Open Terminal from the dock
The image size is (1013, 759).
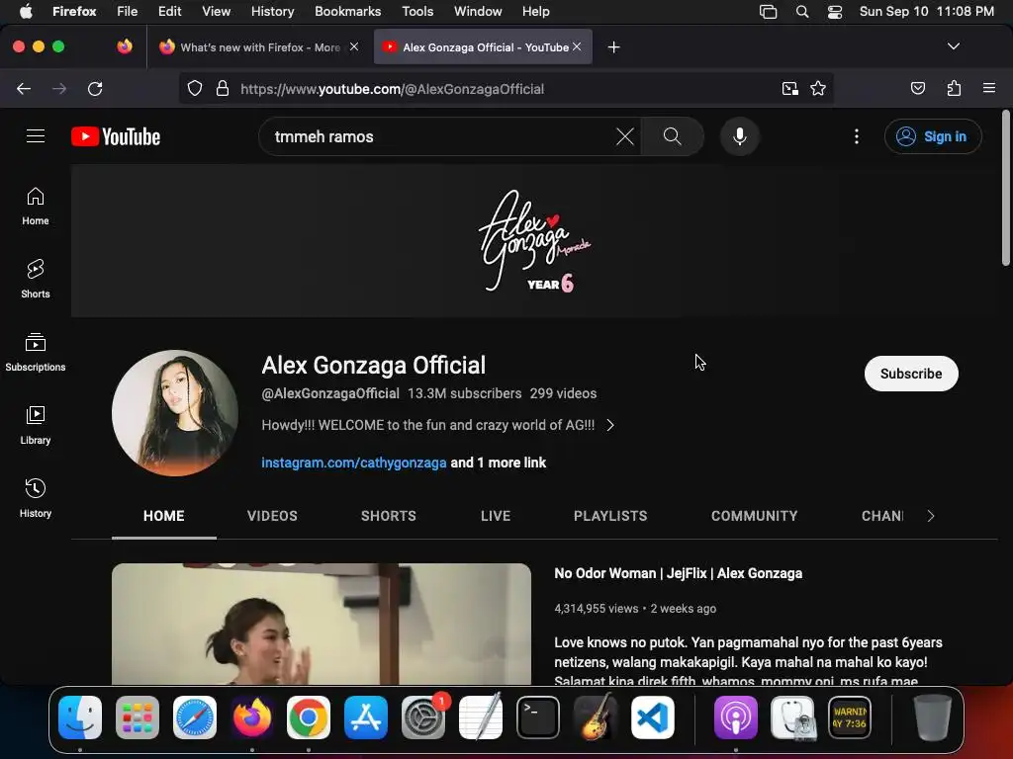click(537, 717)
